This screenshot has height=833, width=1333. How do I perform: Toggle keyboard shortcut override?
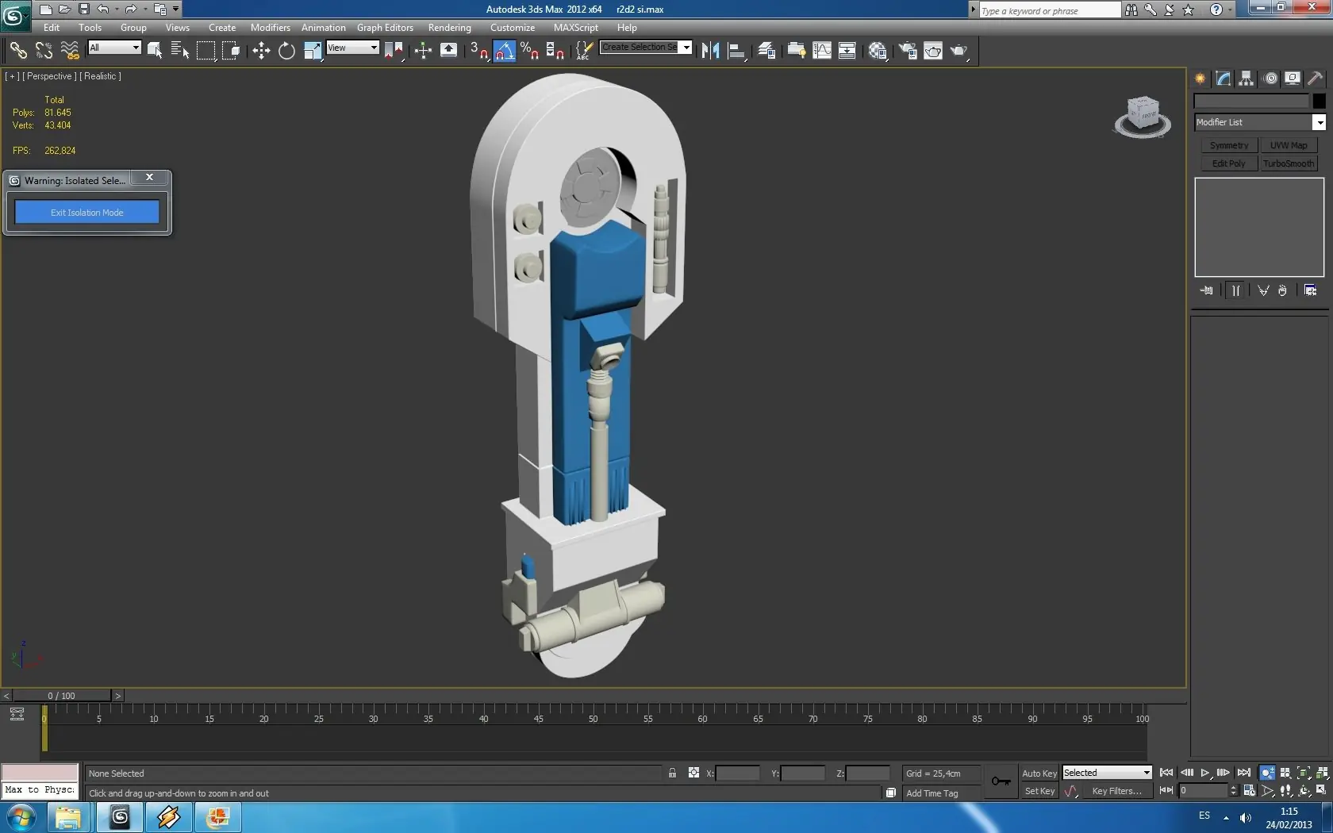[448, 51]
